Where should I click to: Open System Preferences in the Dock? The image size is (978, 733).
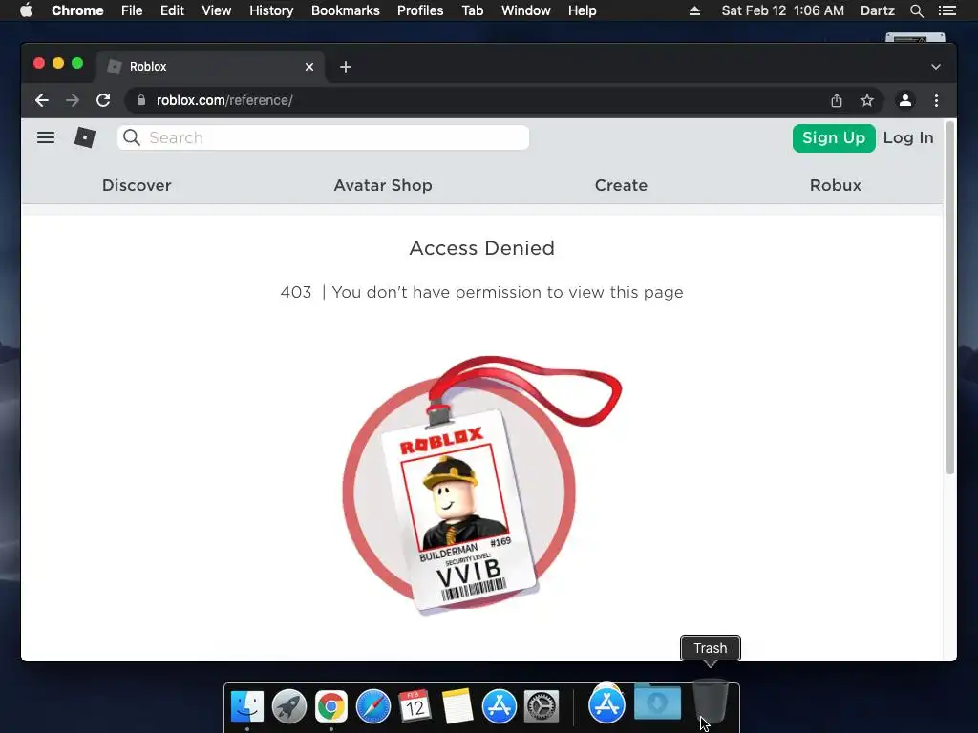(541, 706)
